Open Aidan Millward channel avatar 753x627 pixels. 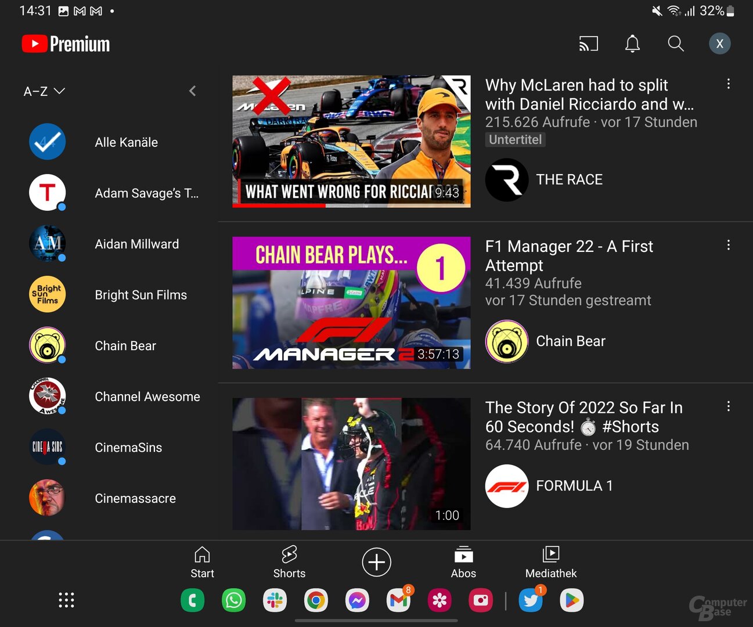tap(47, 243)
